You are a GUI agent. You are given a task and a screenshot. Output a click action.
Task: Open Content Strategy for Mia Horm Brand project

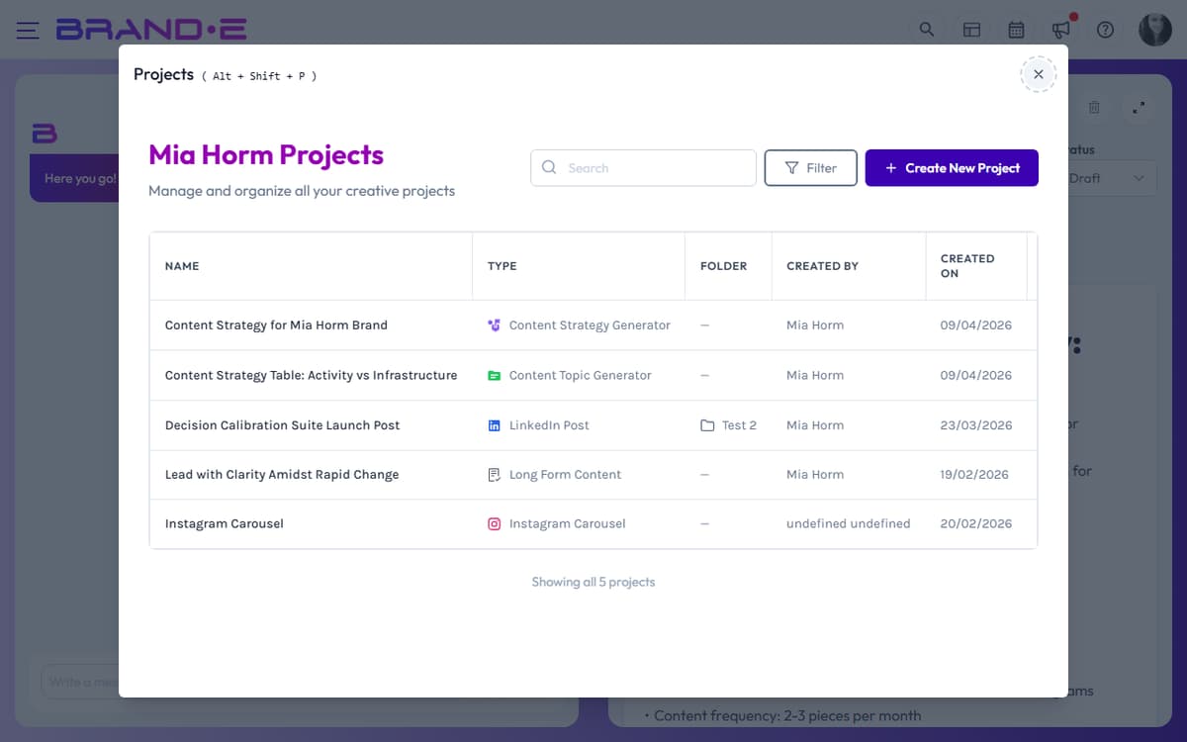coord(276,325)
